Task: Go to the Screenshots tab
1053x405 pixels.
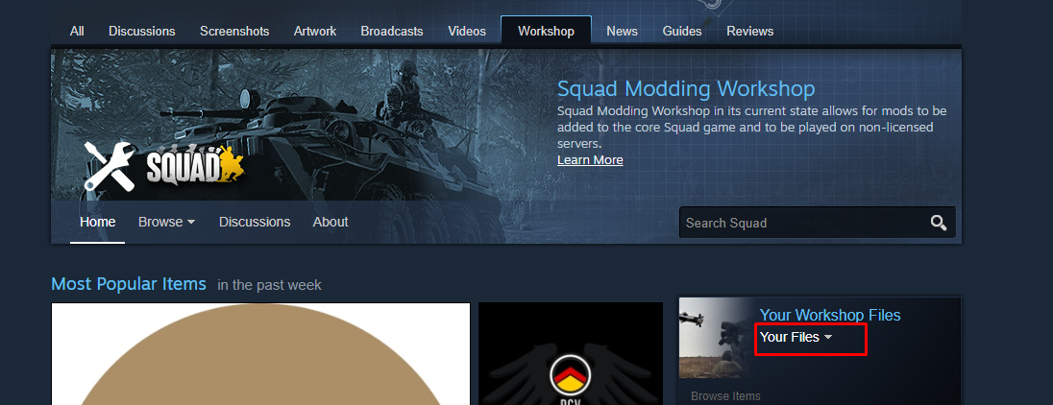Action: pos(234,31)
